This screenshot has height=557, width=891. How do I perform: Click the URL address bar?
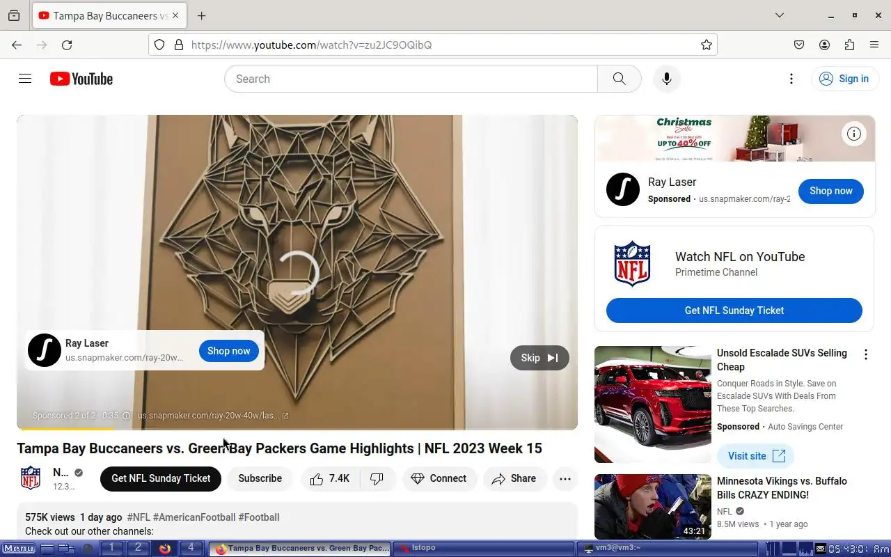point(433,45)
